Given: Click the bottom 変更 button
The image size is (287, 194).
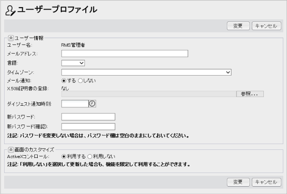Looking at the screenshot, I should point(238,182).
